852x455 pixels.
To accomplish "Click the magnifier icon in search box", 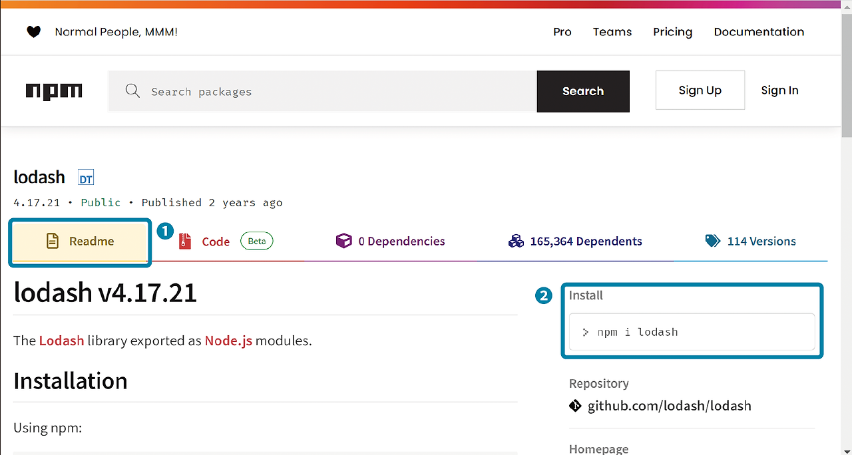I will (x=132, y=91).
